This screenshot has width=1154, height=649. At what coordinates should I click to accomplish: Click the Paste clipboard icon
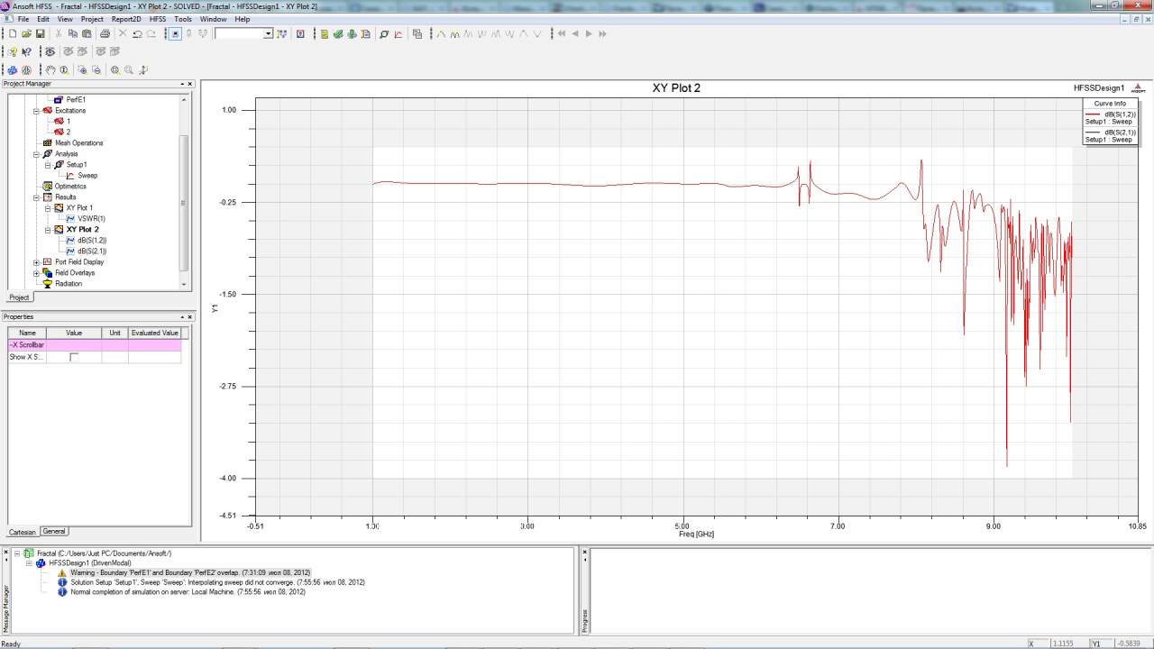pyautogui.click(x=87, y=34)
